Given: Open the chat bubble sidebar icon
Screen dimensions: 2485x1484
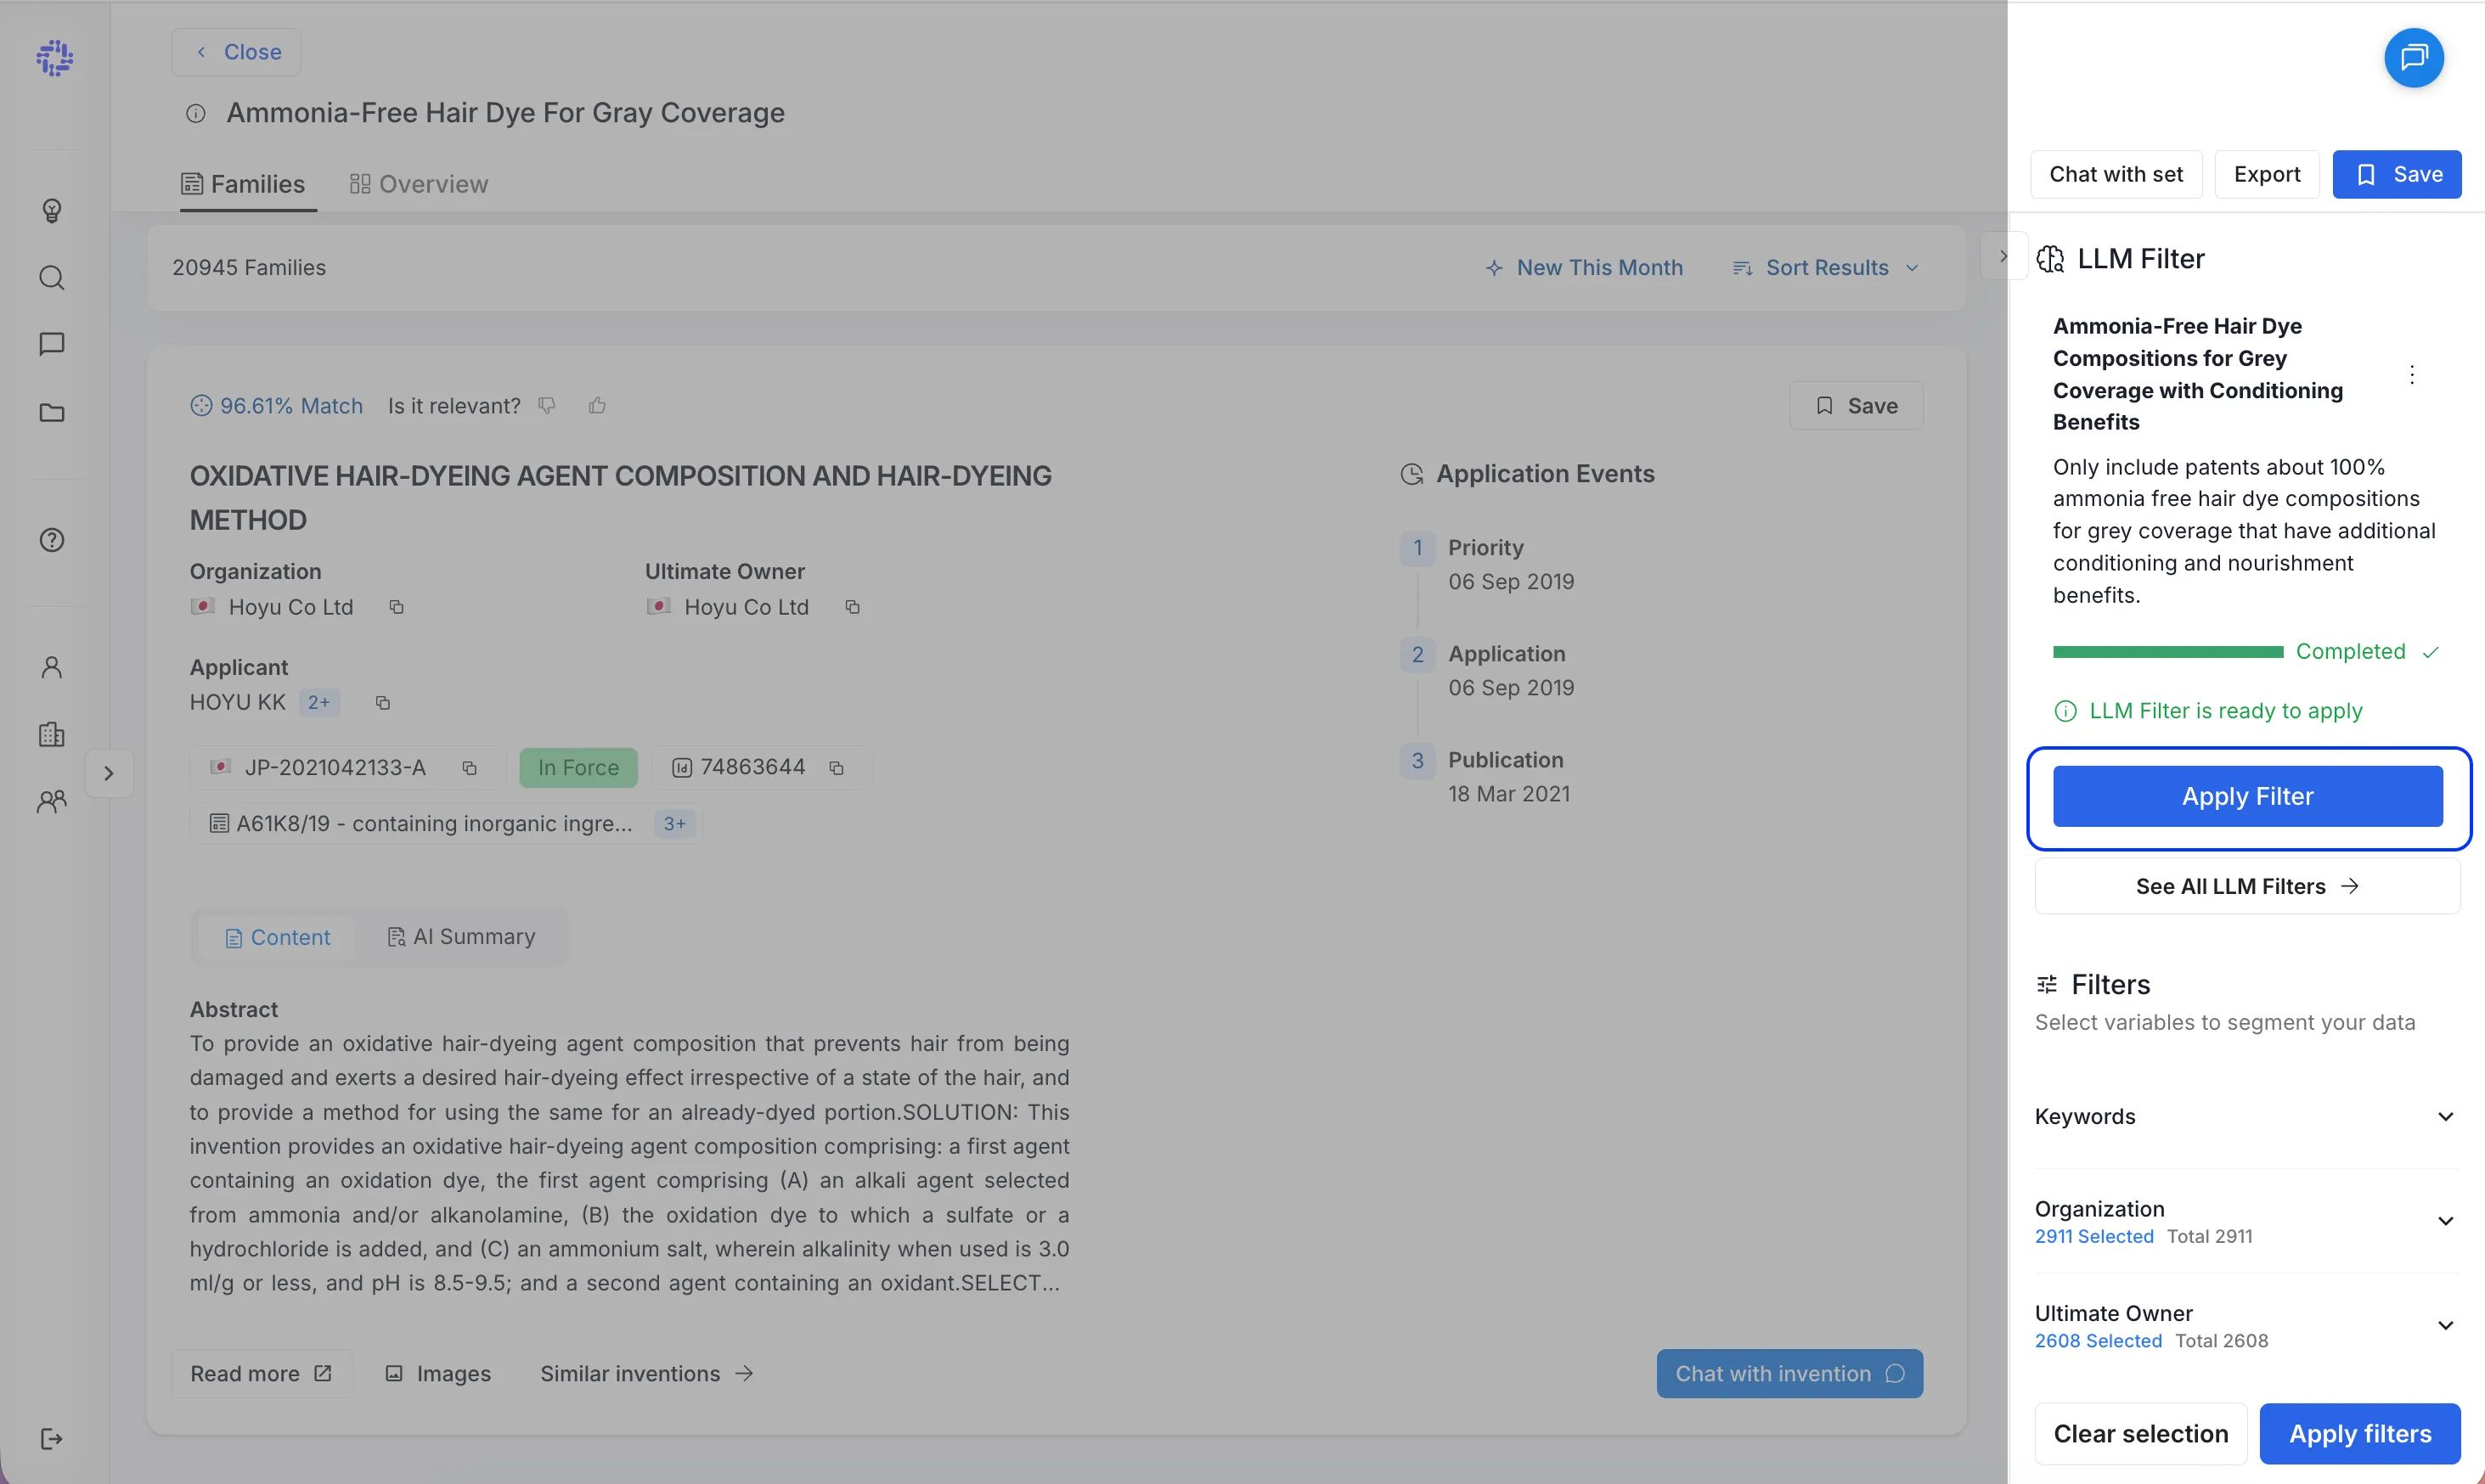Looking at the screenshot, I should coord(52,344).
